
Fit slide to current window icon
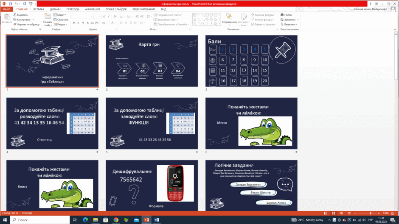click(393, 213)
